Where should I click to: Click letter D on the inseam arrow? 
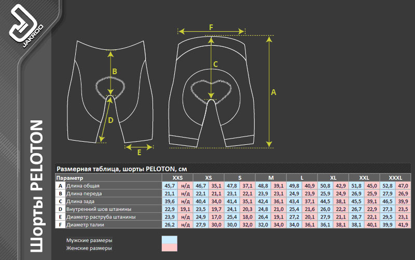coord(110,120)
